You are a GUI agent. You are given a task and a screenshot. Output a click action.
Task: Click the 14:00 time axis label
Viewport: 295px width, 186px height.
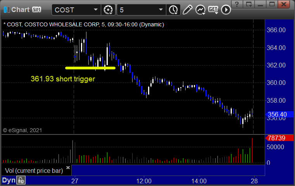click(199, 181)
